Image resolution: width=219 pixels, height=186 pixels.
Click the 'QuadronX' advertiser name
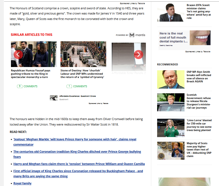[x=64, y=100]
